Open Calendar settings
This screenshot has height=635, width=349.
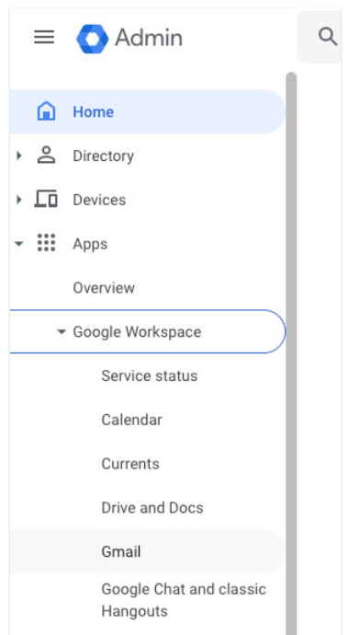click(x=131, y=420)
